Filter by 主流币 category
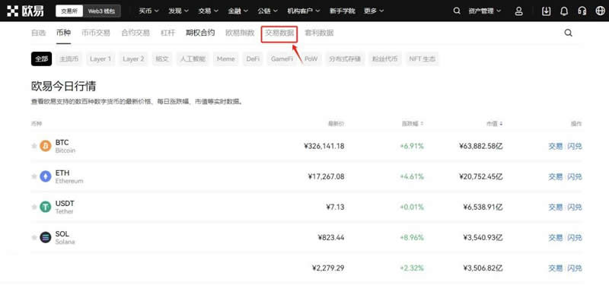Image resolution: width=609 pixels, height=285 pixels. (69, 59)
